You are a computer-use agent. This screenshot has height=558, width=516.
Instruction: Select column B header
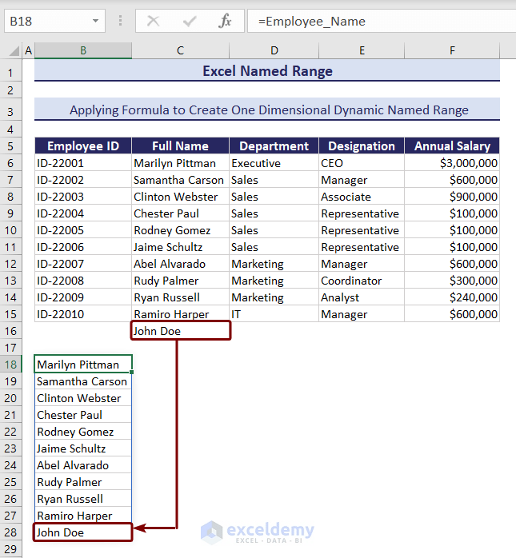pos(83,50)
